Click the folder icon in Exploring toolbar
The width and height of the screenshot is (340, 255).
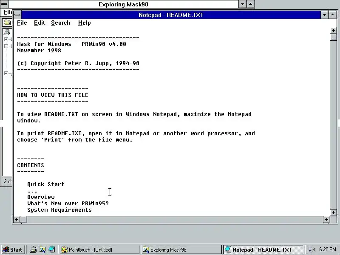pyautogui.click(x=7, y=23)
